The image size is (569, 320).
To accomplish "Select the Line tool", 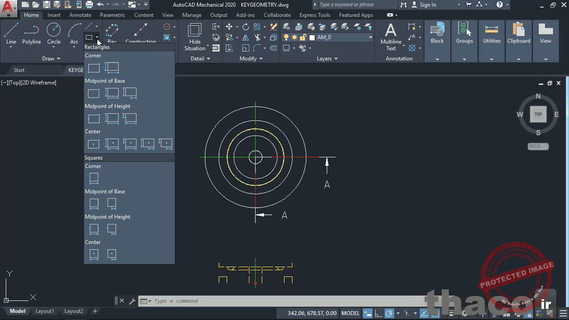I will (11, 34).
